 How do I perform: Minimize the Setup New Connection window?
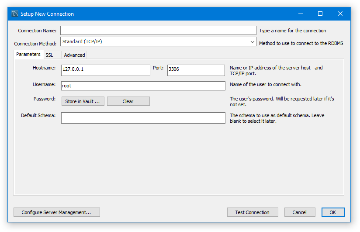300,14
